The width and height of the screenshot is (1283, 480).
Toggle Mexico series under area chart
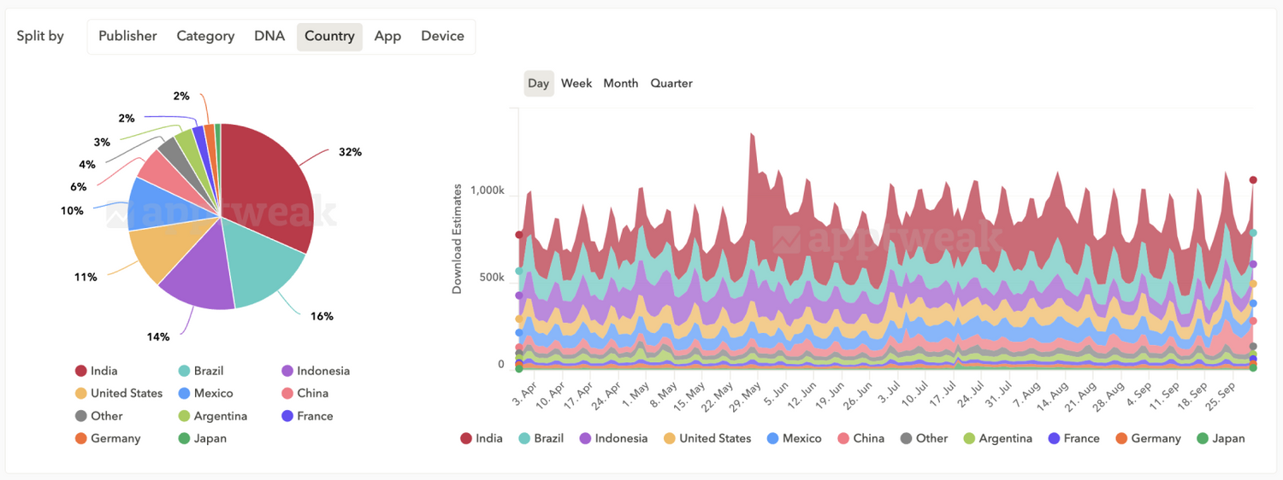point(794,438)
